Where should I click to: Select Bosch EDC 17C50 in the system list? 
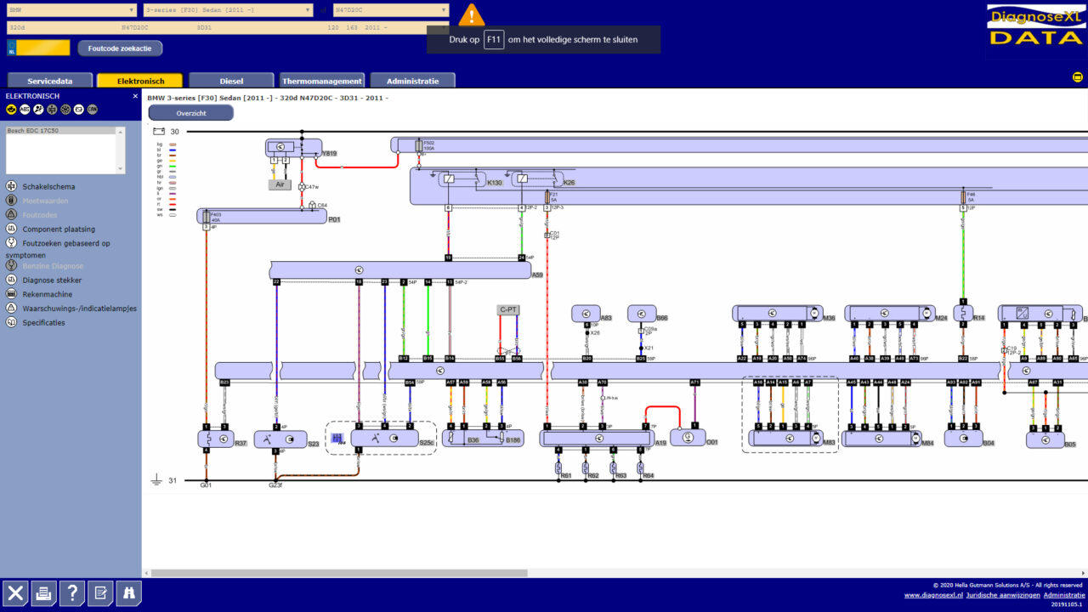(34, 130)
